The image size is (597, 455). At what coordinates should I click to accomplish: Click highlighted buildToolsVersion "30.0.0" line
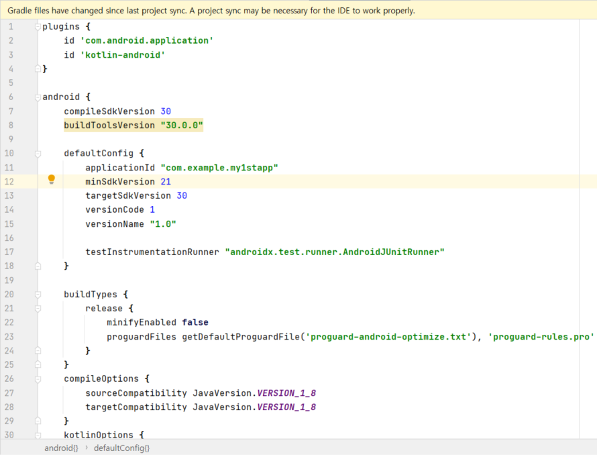(x=133, y=125)
